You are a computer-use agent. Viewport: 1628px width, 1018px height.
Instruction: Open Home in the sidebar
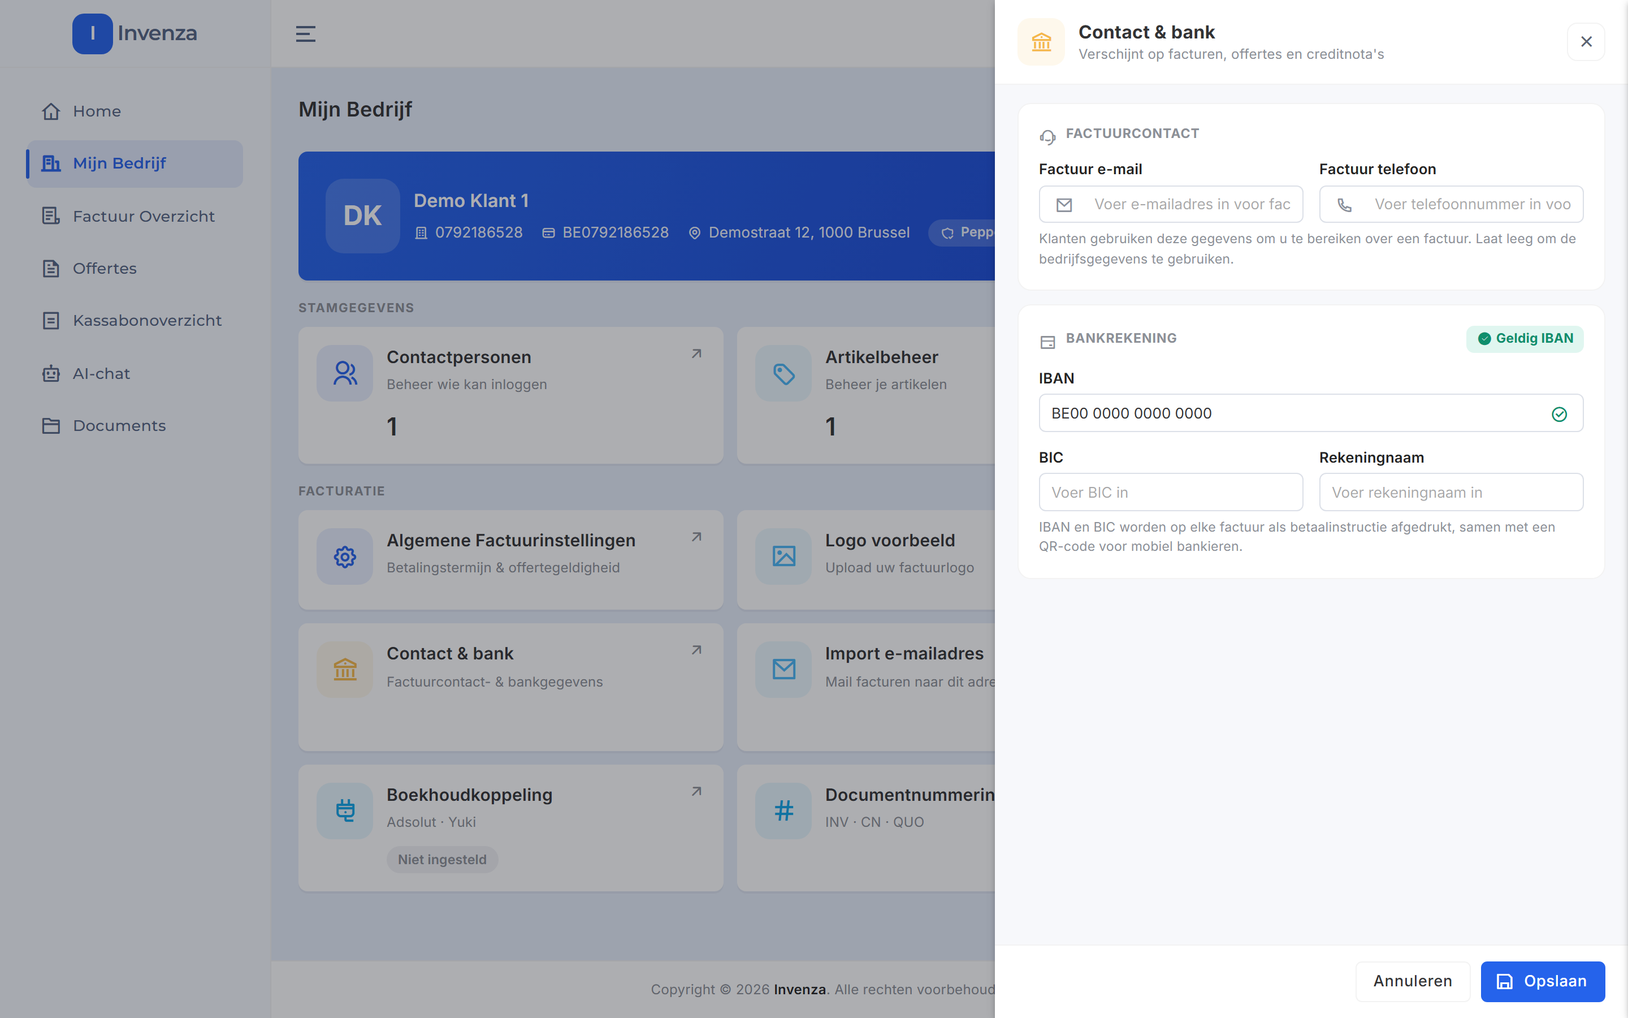[135, 111]
